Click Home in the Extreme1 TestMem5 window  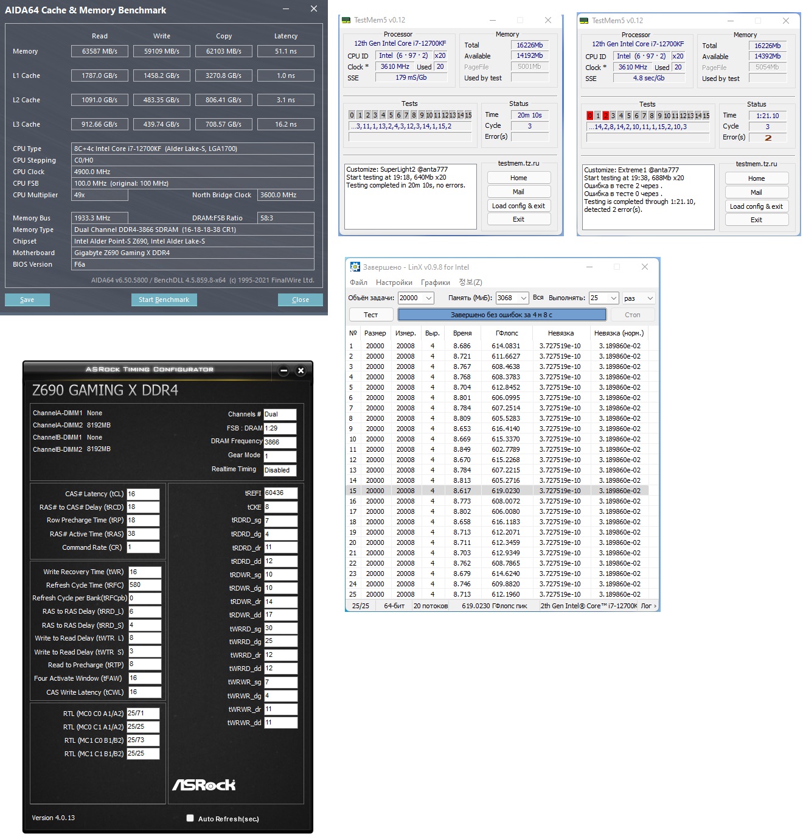pos(757,178)
